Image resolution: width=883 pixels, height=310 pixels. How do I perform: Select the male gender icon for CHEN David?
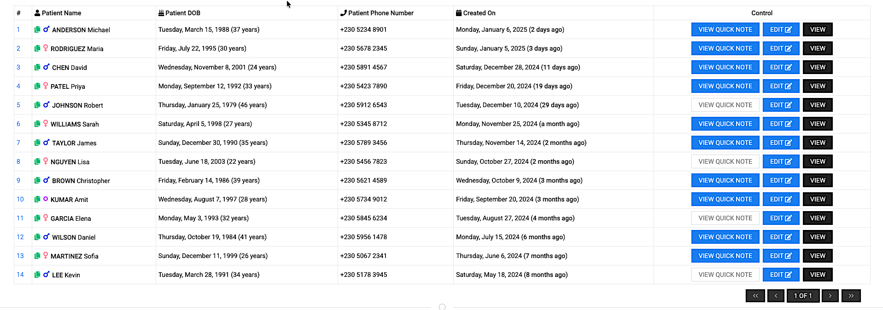[46, 67]
